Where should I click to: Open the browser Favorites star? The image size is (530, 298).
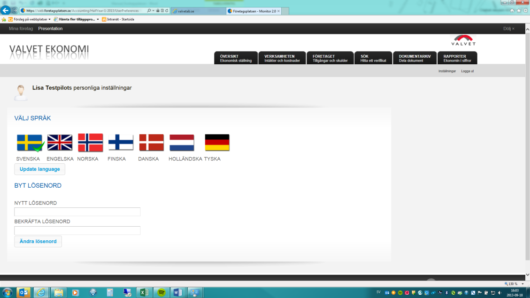pyautogui.click(x=519, y=11)
